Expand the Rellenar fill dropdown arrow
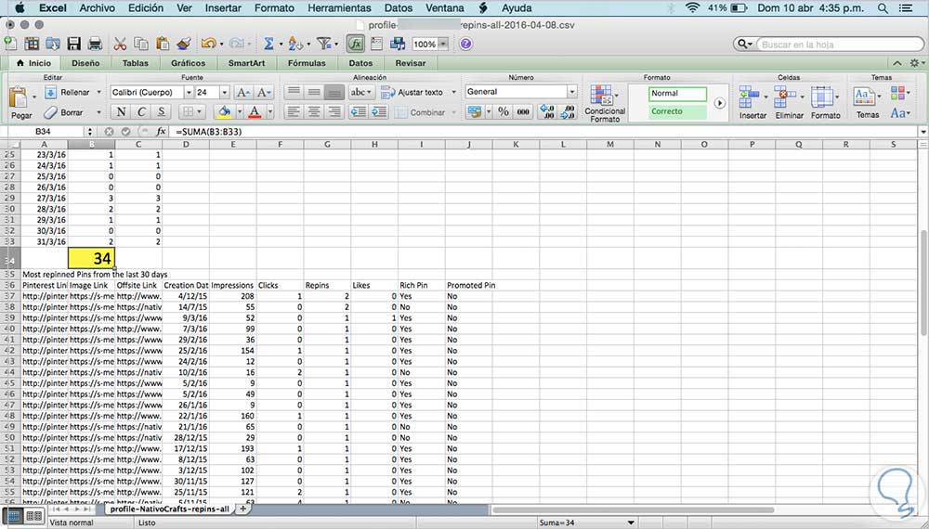Screen dimensions: 929x529 point(98,92)
